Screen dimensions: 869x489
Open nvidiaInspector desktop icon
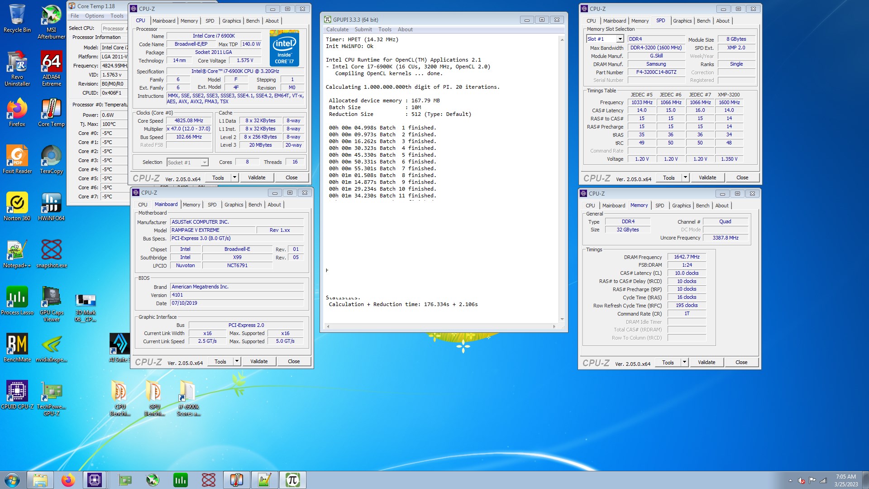pos(51,348)
